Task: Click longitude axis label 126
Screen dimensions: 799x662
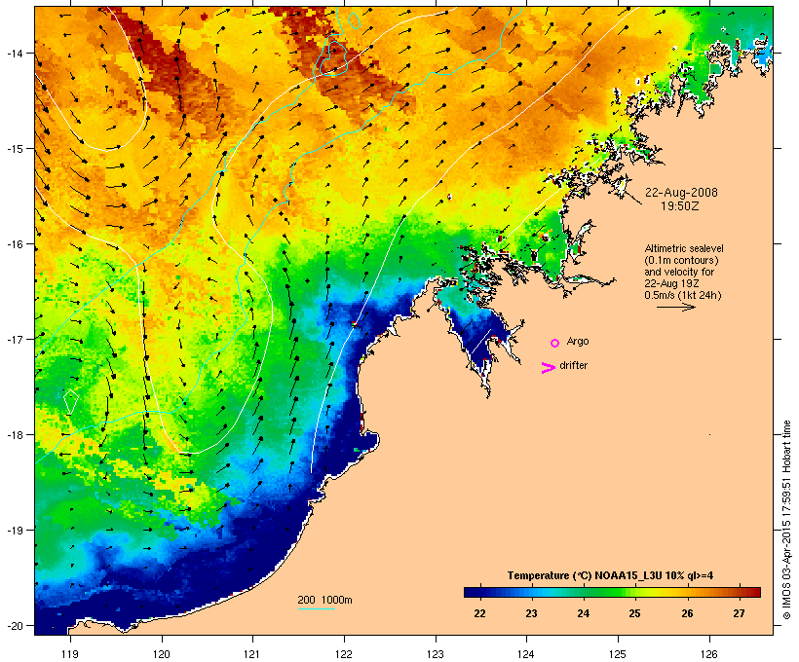Action: tap(709, 654)
